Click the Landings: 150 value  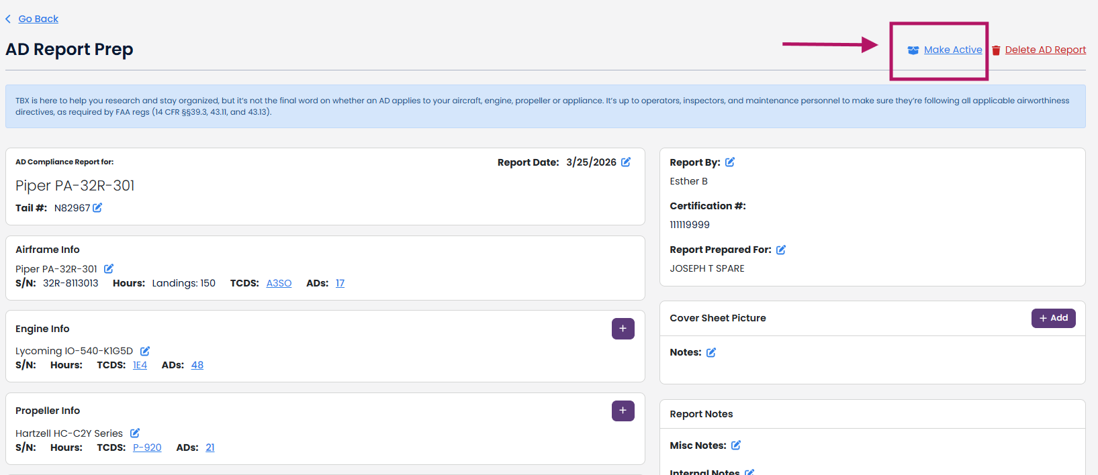click(184, 283)
